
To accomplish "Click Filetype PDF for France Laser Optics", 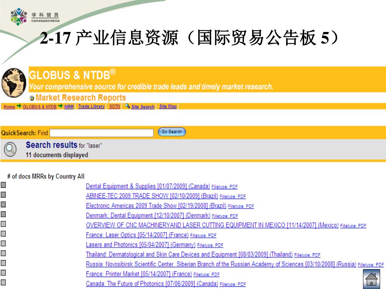I will (x=203, y=236).
